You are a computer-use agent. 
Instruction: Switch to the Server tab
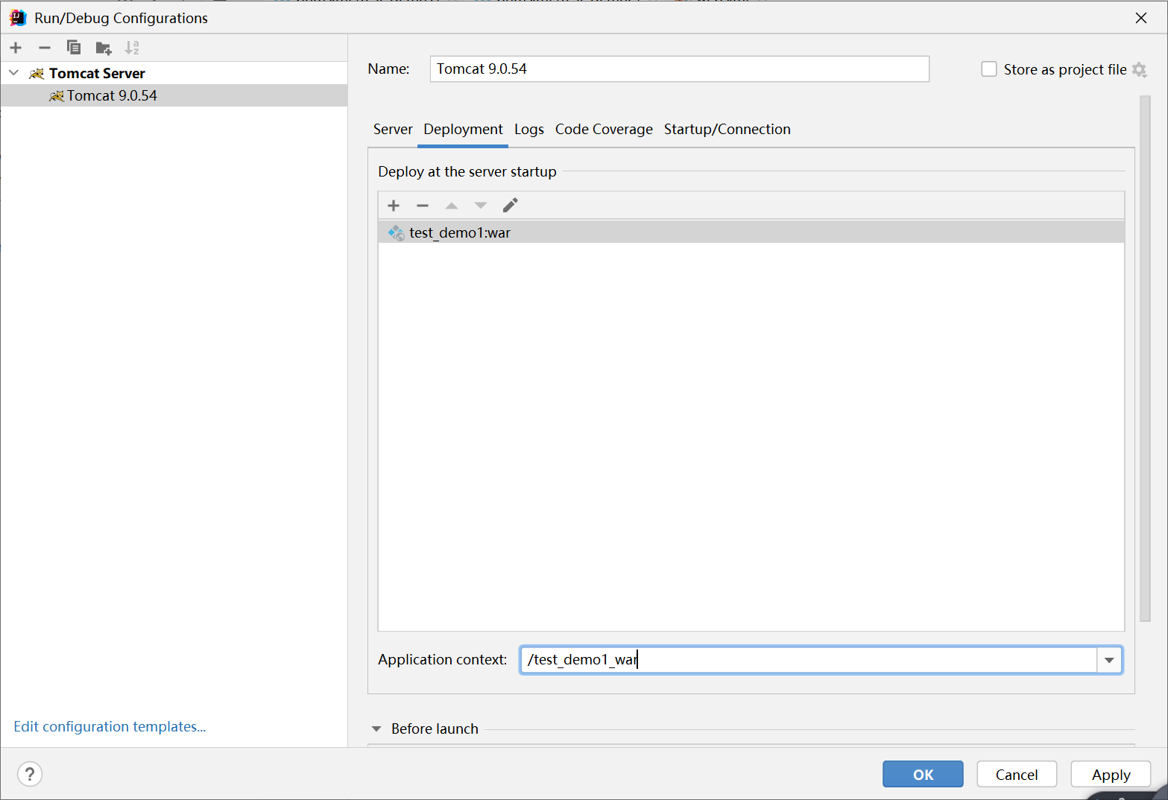[x=393, y=130]
